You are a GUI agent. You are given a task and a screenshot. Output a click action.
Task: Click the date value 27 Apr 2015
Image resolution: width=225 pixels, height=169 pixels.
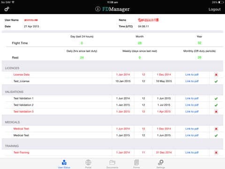31,26
